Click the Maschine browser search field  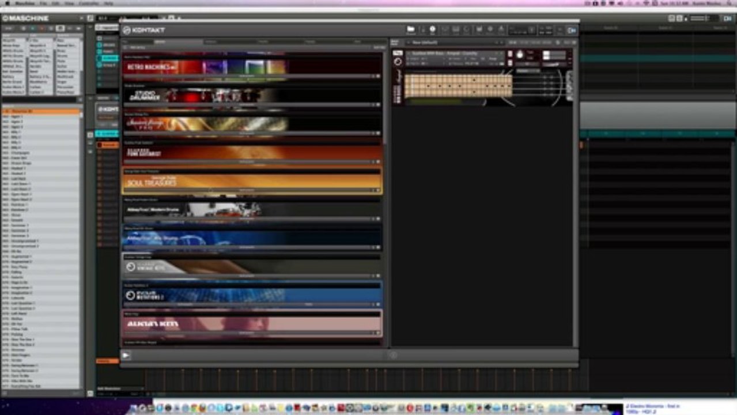39,100
